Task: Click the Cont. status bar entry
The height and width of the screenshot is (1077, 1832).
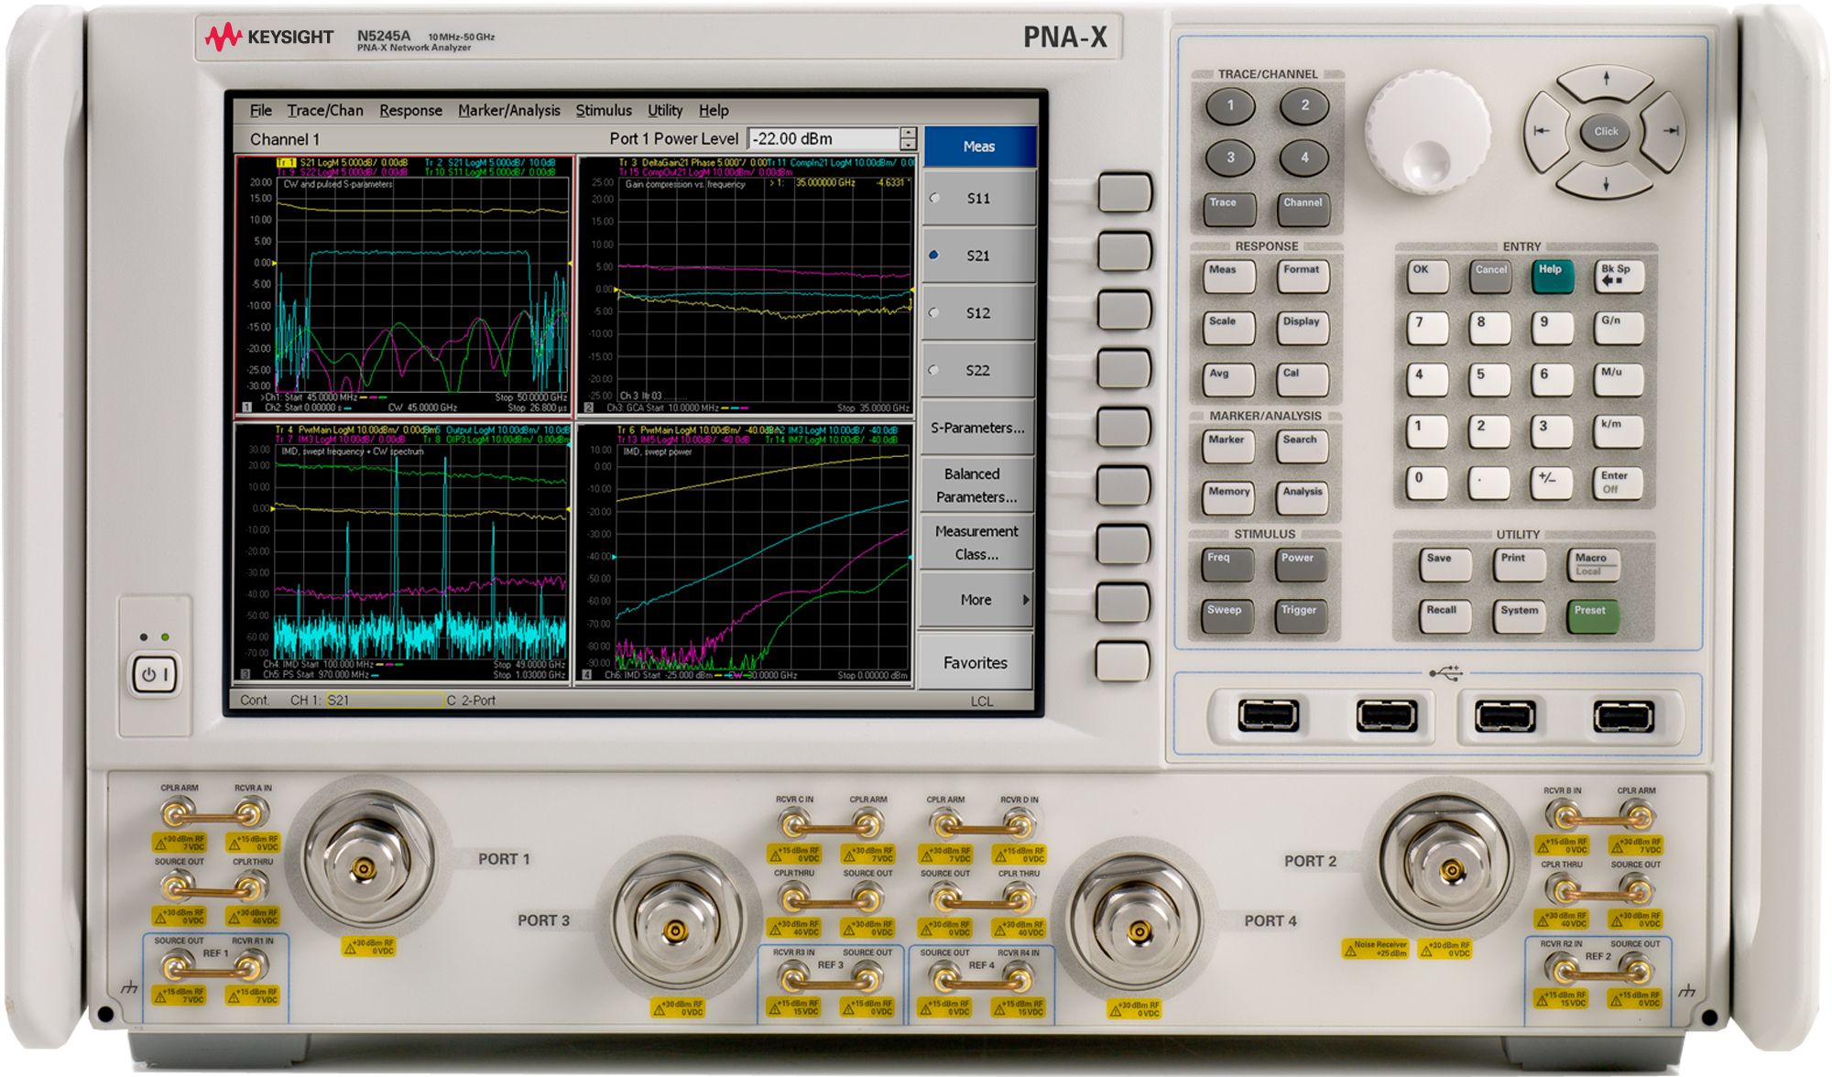Action: [256, 701]
